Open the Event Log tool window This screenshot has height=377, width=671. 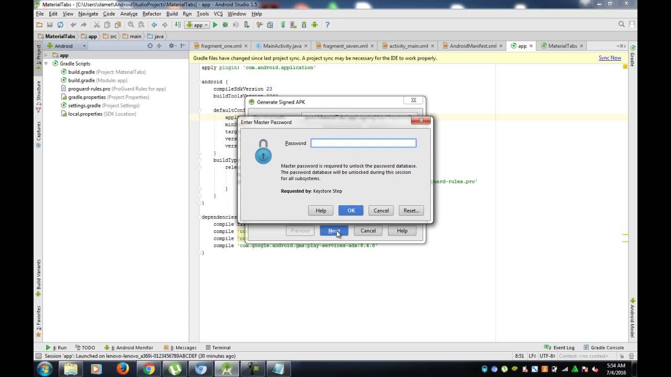pyautogui.click(x=559, y=347)
